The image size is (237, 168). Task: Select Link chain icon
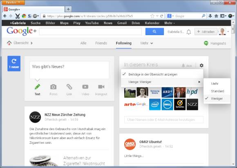tap(69, 87)
